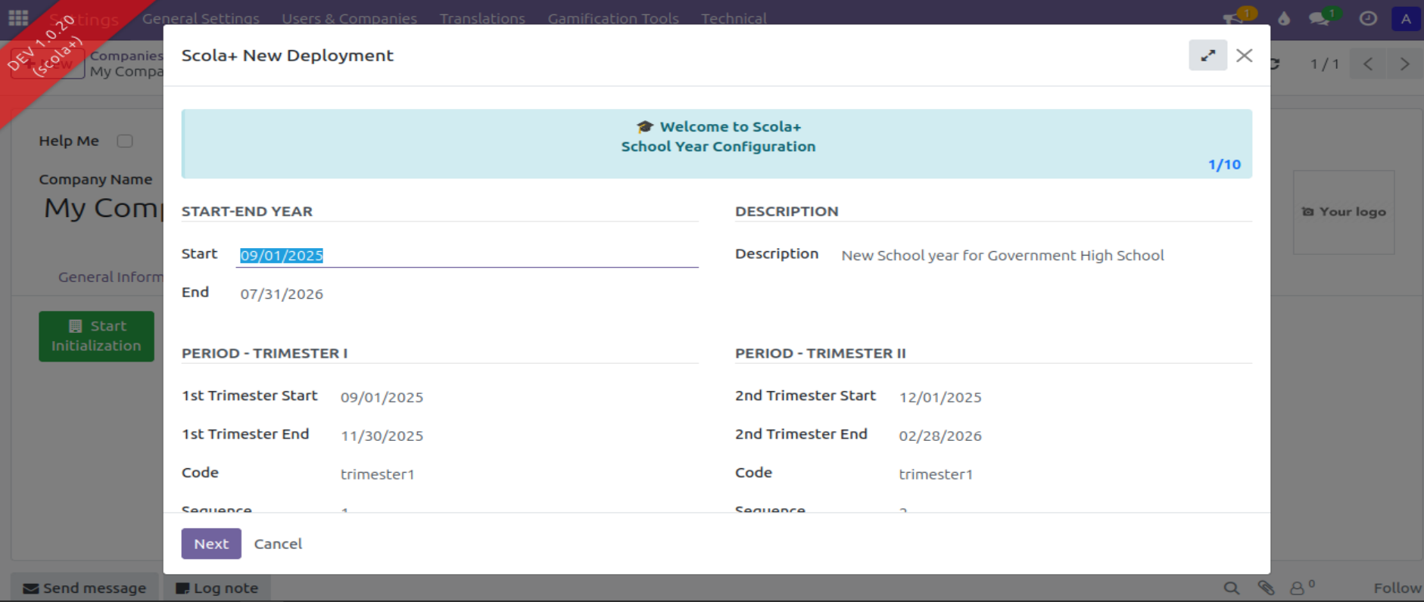
Task: Click the school year End date field
Action: click(x=466, y=294)
